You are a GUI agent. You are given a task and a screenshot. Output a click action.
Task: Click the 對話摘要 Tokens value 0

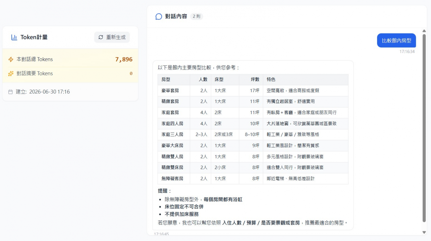[131, 74]
